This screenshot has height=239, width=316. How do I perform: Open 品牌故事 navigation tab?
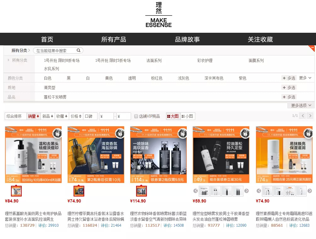187,39
